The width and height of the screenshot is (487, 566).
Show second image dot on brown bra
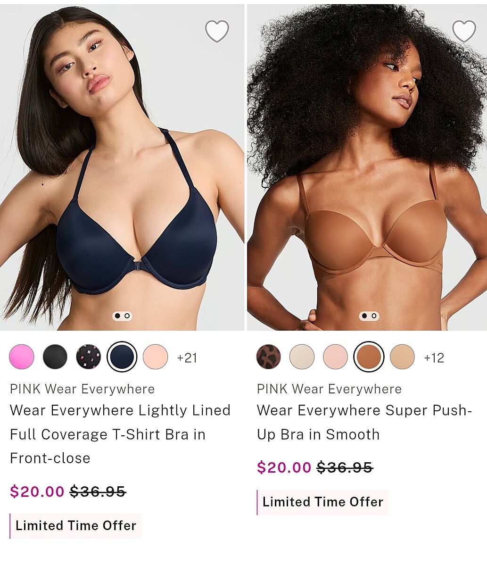click(374, 316)
